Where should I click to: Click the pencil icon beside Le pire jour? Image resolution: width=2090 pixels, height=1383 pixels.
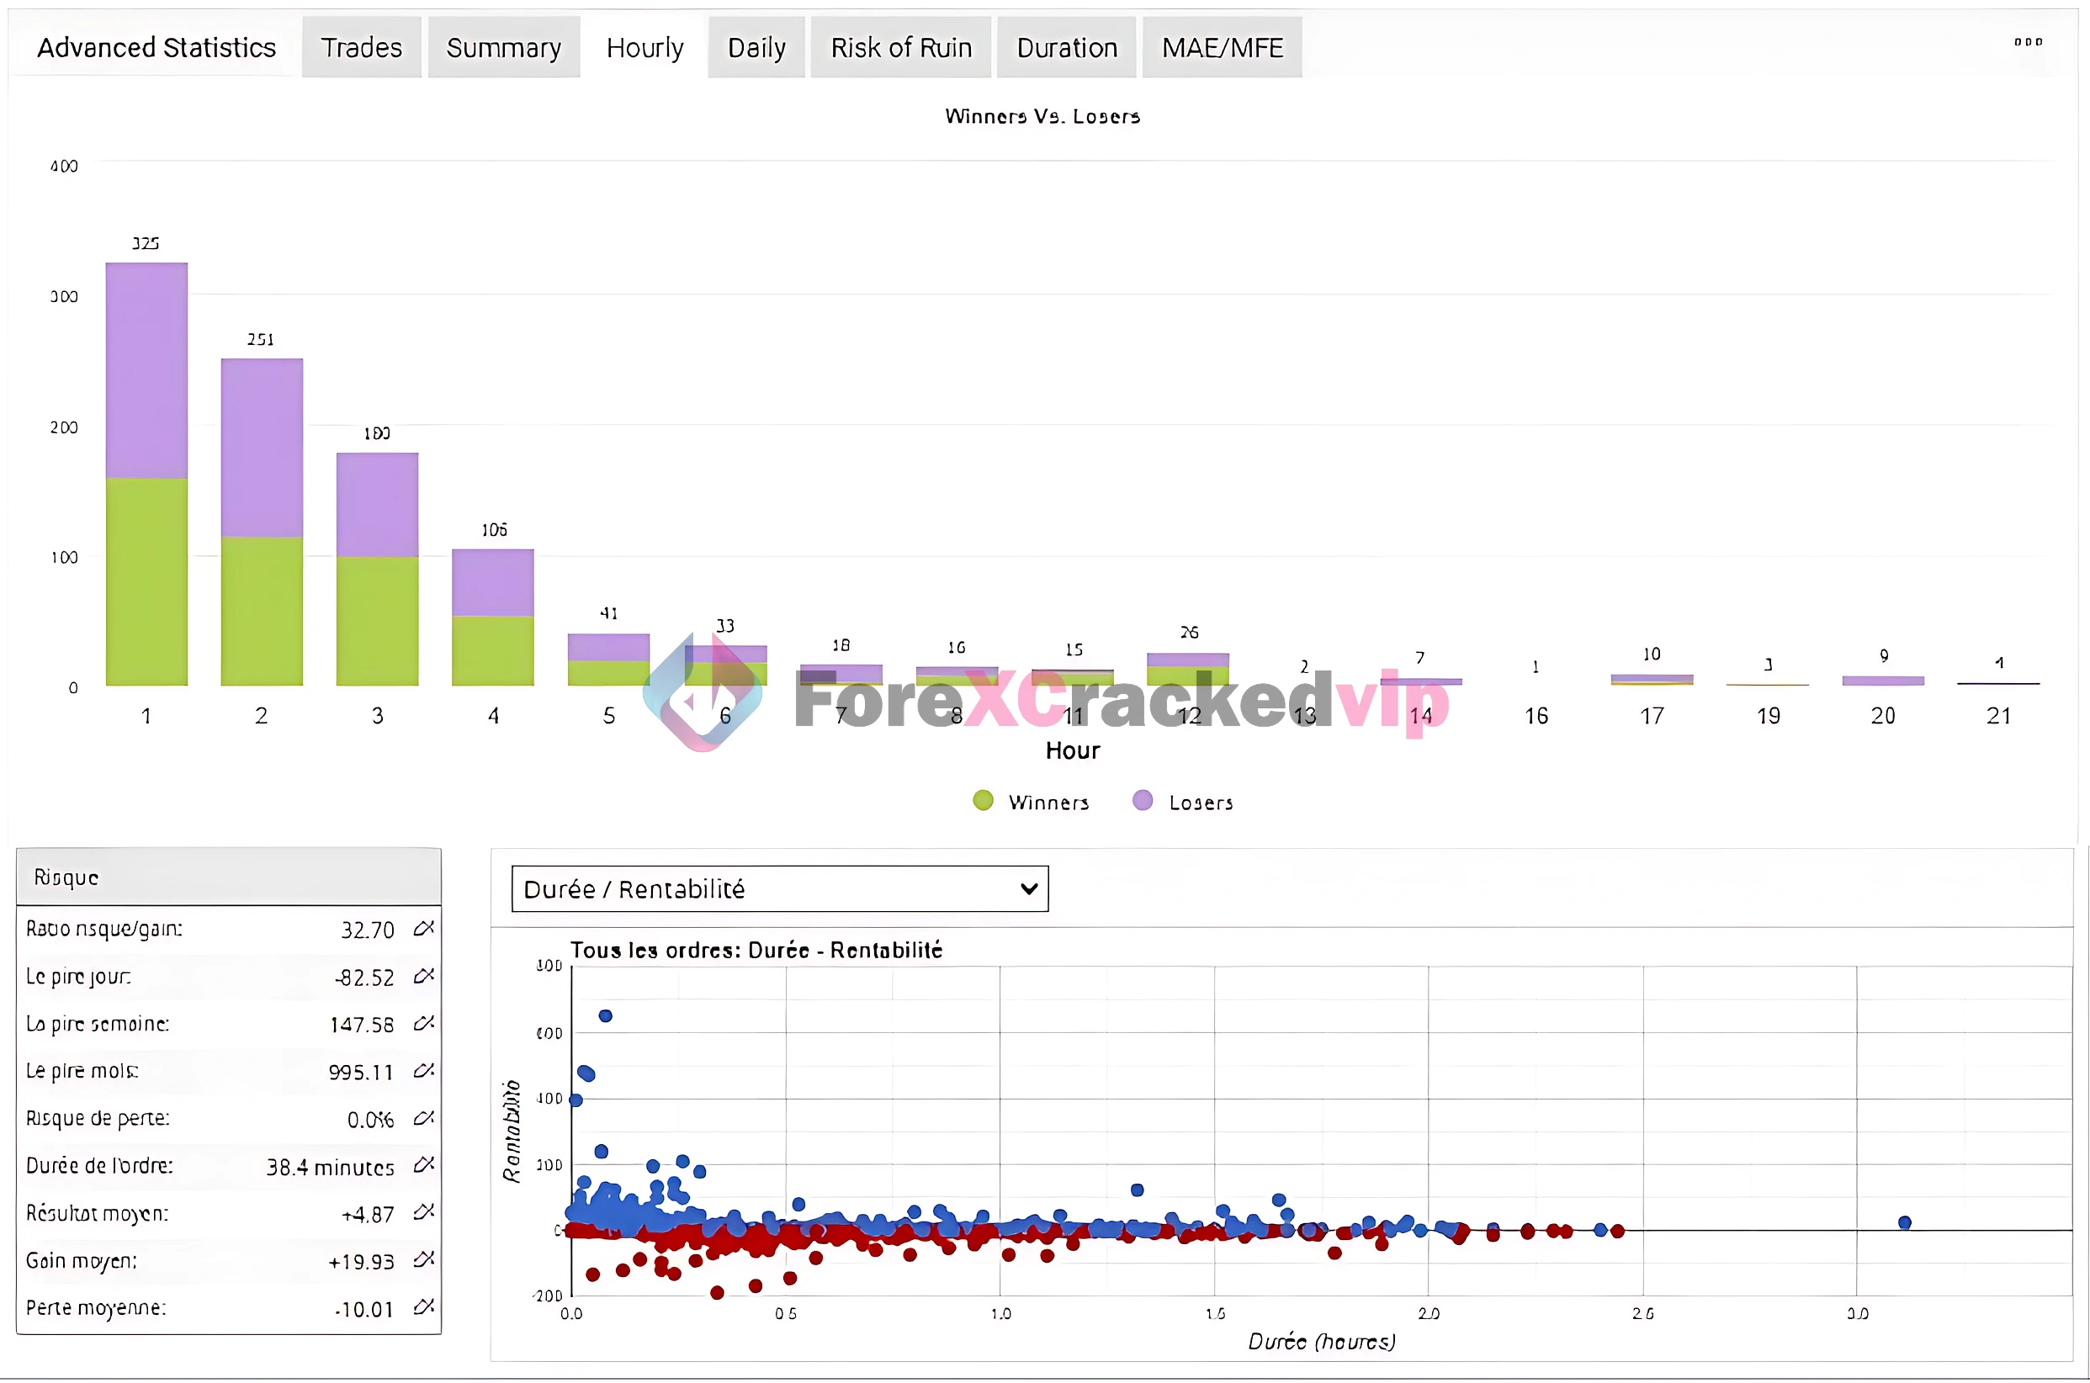point(423,976)
